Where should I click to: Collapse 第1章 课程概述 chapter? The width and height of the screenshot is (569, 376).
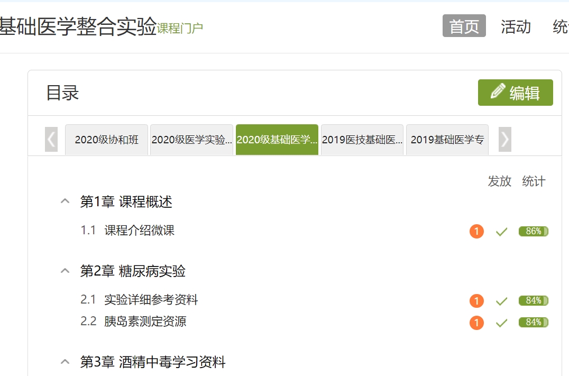pyautogui.click(x=65, y=201)
